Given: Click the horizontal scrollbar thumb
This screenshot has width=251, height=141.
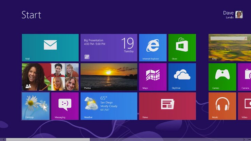Looking at the screenshot, I should (x=48, y=140).
